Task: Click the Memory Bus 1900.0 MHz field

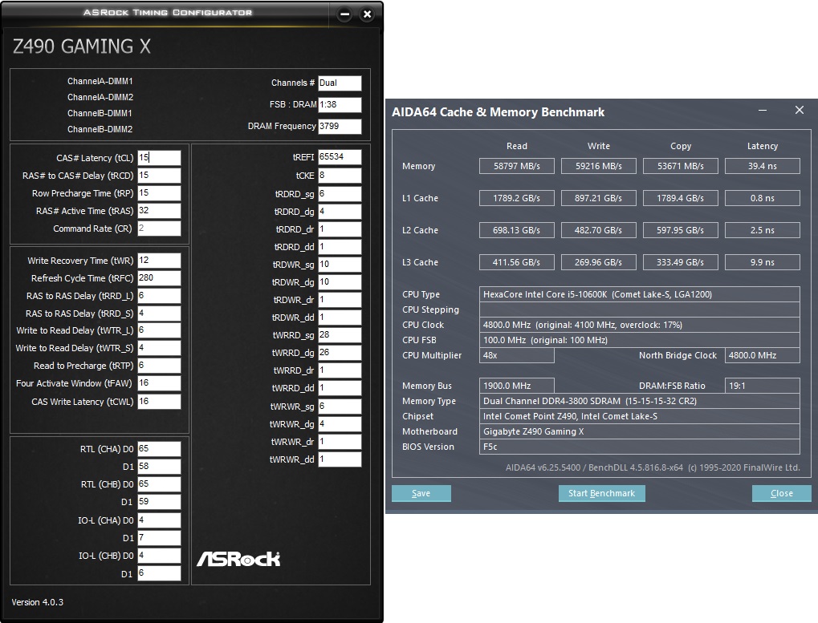Action: [x=516, y=386]
